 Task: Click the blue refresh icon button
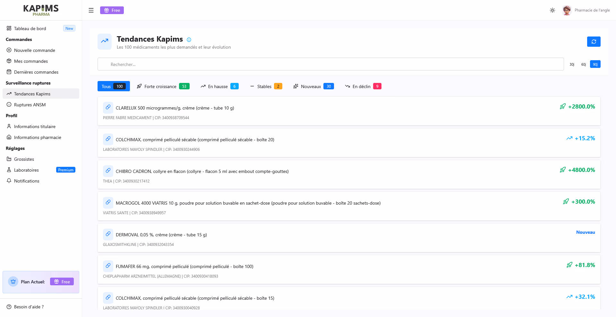(594, 42)
